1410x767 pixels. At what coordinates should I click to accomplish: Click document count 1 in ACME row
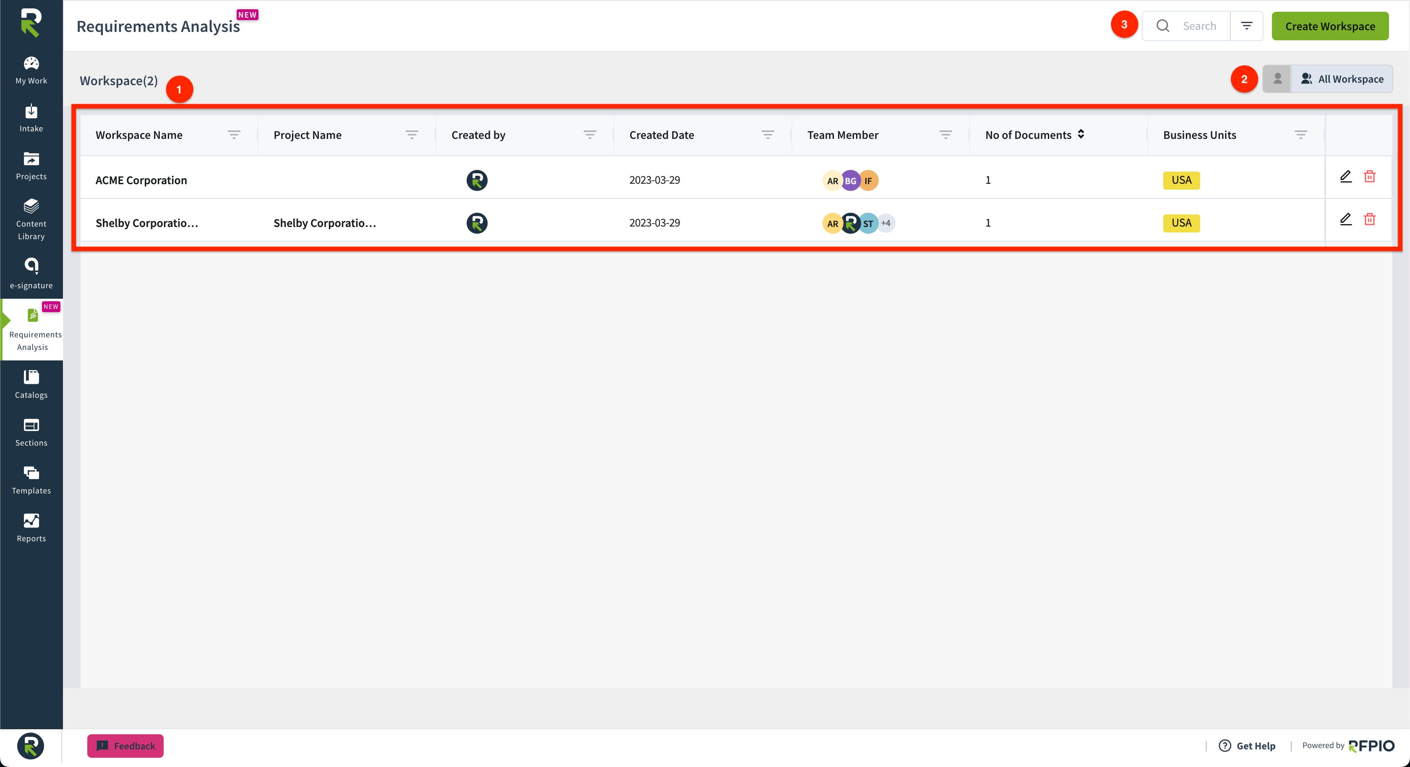point(988,180)
